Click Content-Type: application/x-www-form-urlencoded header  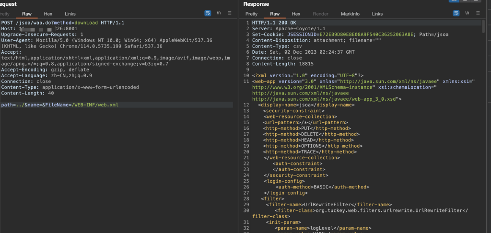tap(70, 87)
